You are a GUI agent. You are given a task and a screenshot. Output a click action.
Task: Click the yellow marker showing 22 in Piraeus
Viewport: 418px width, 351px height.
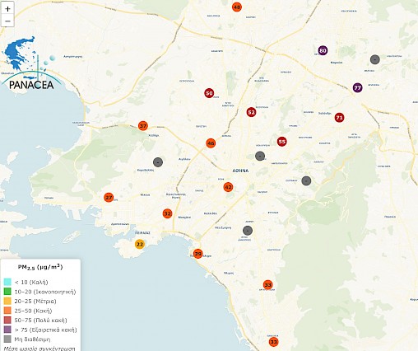pos(140,244)
